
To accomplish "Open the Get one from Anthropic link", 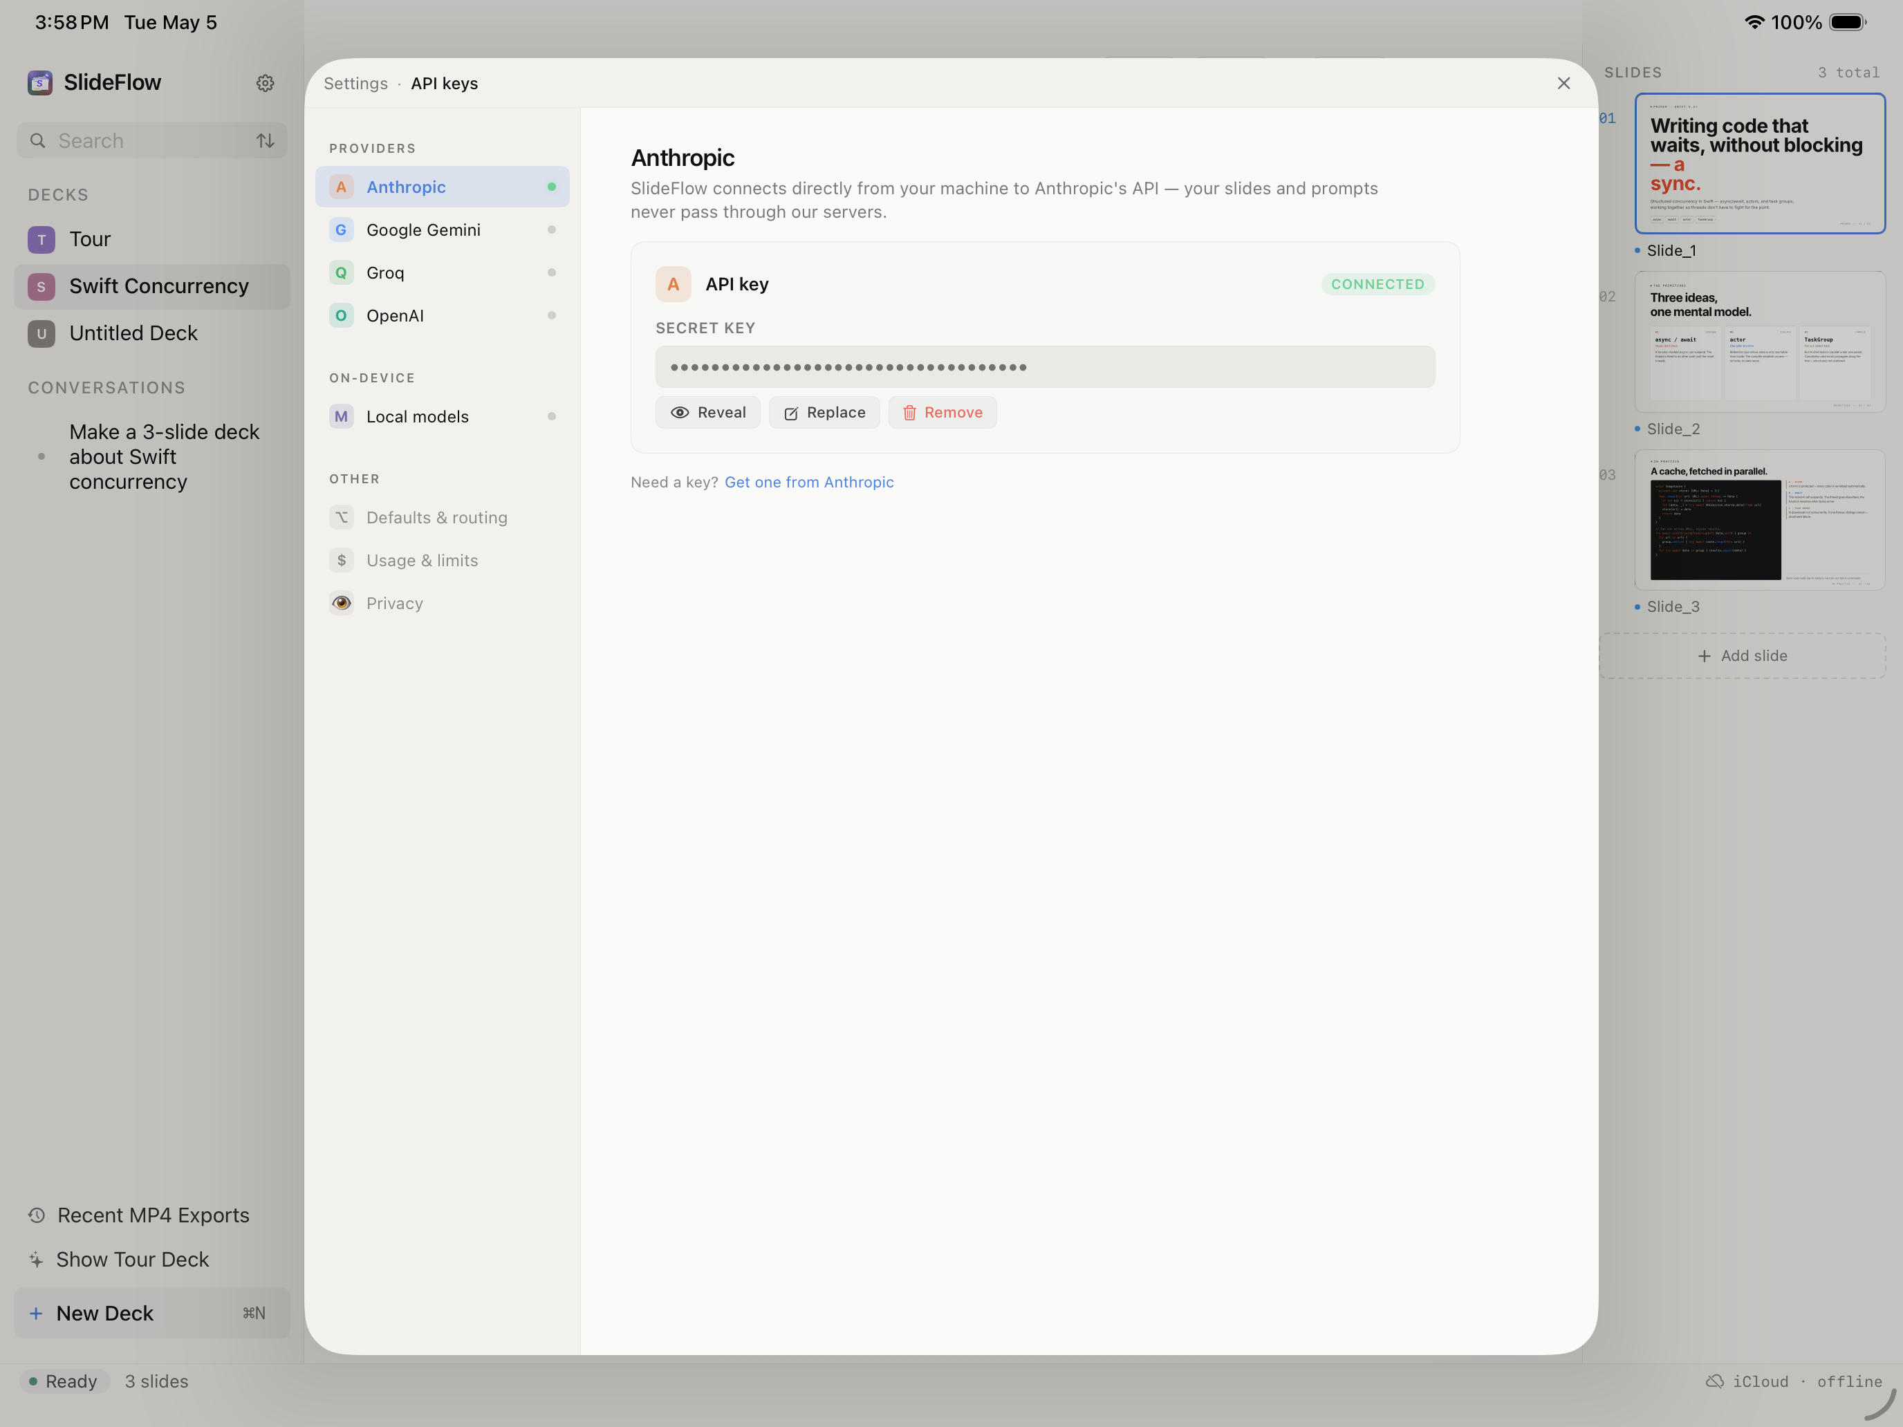I will coord(808,482).
